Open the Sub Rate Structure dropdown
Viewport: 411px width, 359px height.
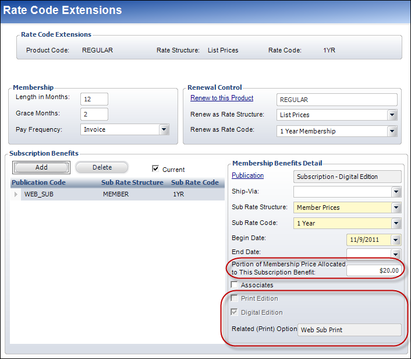pyautogui.click(x=396, y=207)
